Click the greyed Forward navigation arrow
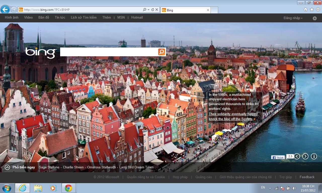The image size is (322, 193). (14, 10)
